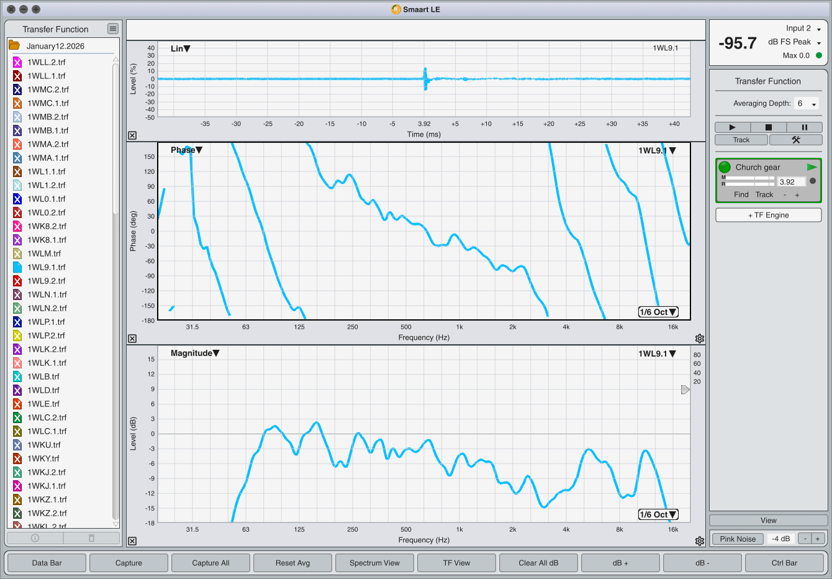Switch to Spectrum View
This screenshot has width=832, height=579.
click(x=374, y=563)
